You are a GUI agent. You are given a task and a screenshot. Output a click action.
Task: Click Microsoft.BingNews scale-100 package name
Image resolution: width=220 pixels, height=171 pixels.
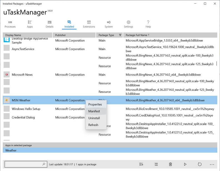[x=169, y=58]
